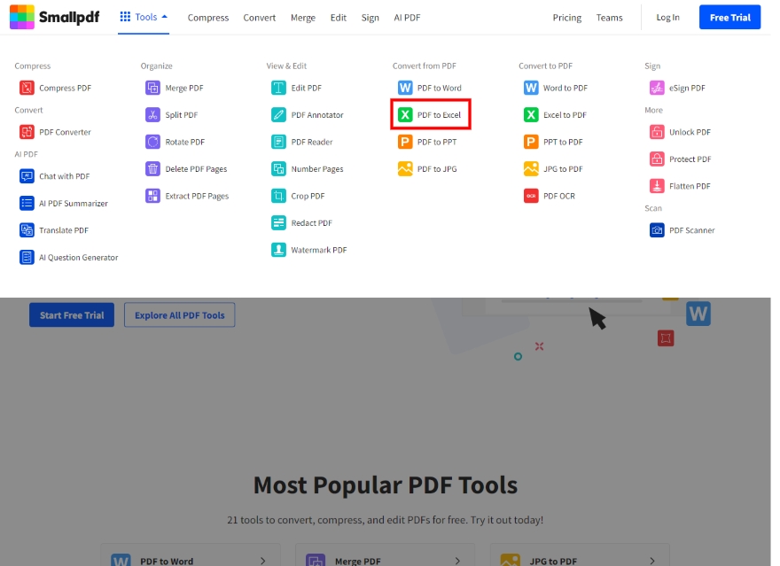
Task: Expand the JPG to PDF card arrow
Action: 651,560
